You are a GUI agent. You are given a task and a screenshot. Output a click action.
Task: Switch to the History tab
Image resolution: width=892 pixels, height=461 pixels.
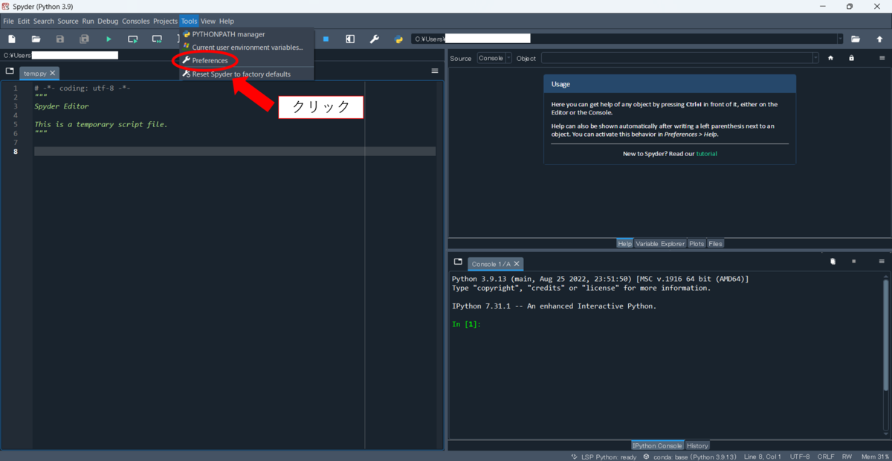[697, 445]
